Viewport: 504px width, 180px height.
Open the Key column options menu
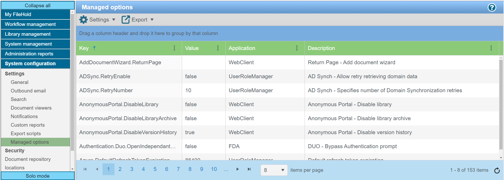pos(174,48)
